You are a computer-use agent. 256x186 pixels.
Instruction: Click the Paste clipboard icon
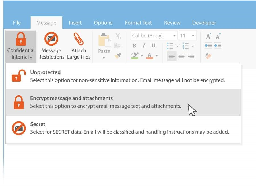(104, 40)
